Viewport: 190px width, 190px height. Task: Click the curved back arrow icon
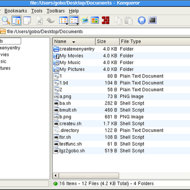(x=50, y=20)
